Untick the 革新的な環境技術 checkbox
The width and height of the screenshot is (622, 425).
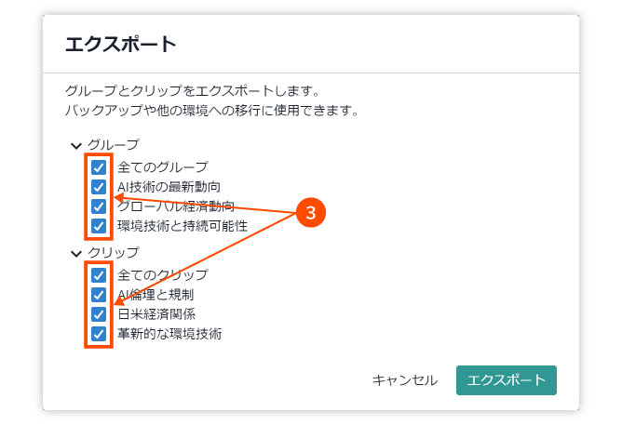(99, 334)
